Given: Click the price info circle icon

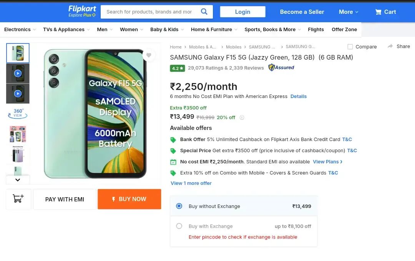Looking at the screenshot, I should [x=242, y=118].
